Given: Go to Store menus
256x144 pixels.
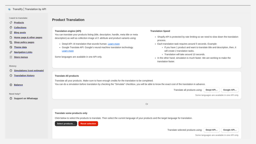Looking at the screenshot, I should 21,57.
